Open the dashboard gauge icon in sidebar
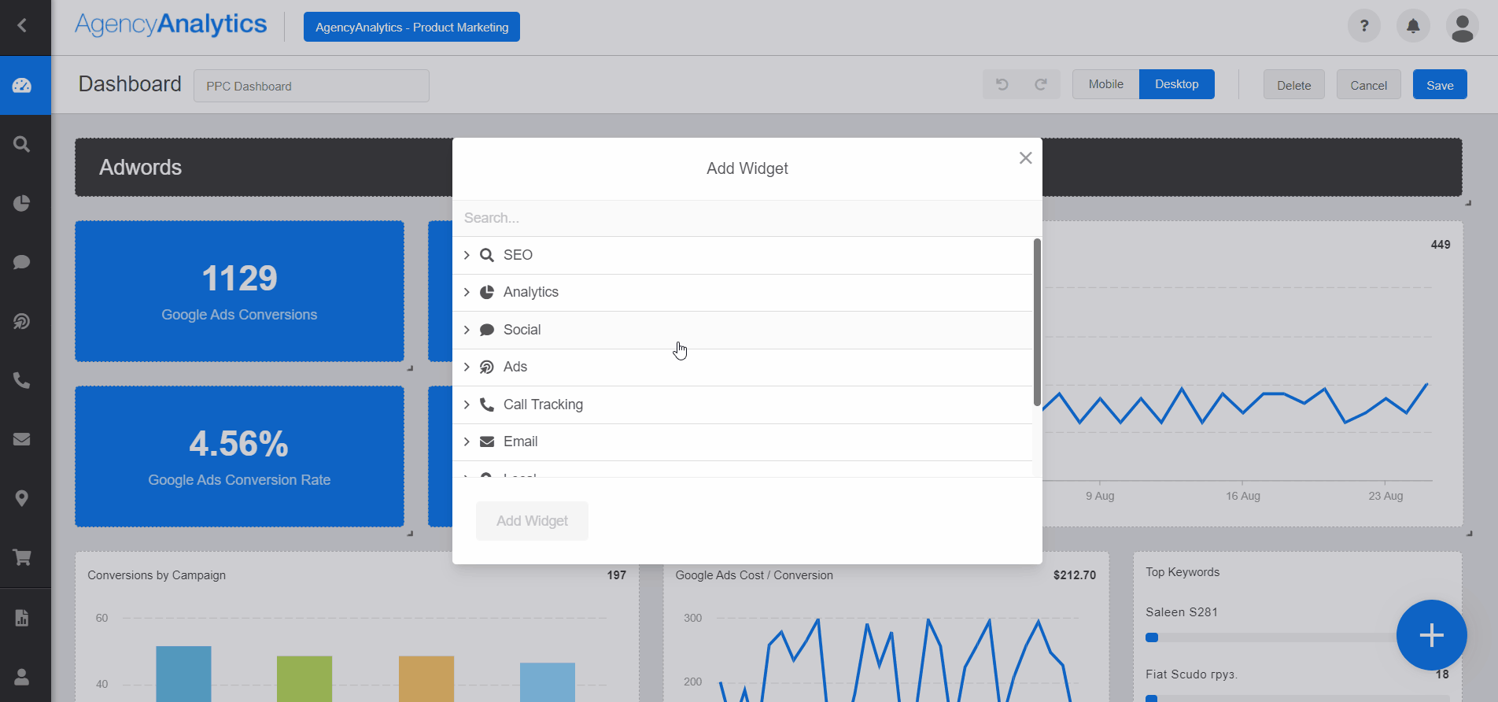The width and height of the screenshot is (1498, 702). (x=22, y=85)
